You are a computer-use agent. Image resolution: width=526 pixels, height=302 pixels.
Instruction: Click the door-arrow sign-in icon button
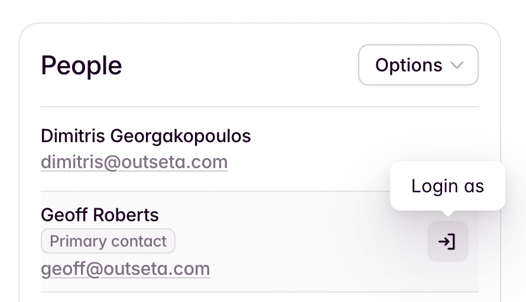448,241
